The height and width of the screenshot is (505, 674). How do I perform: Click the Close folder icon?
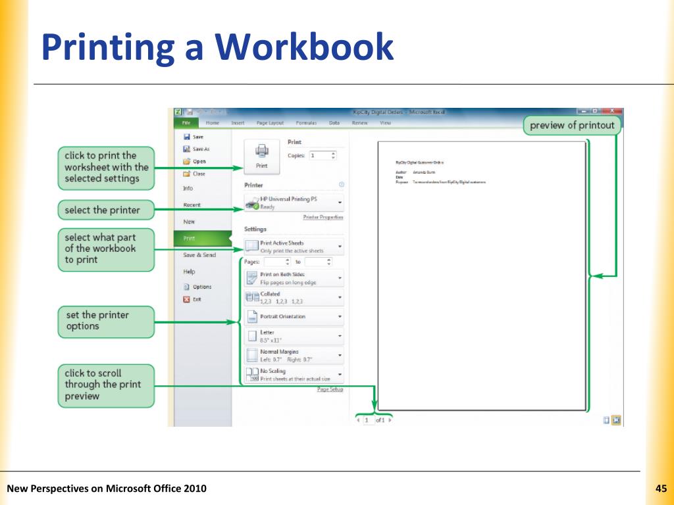pyautogui.click(x=186, y=174)
